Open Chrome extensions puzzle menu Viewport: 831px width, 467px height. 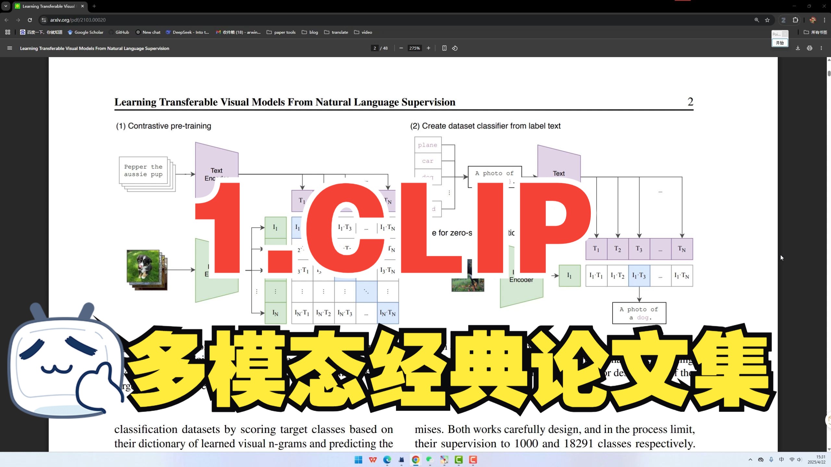795,20
